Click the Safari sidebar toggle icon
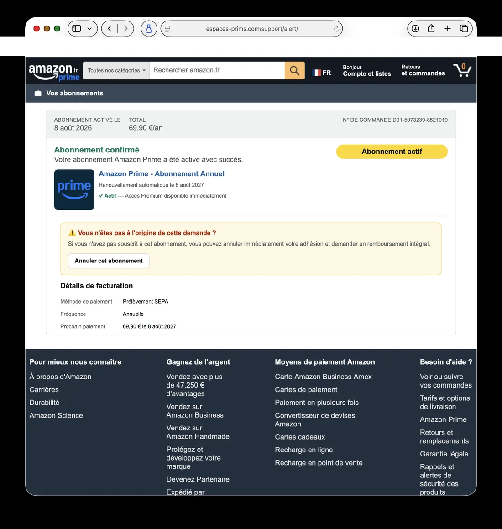Screen dimensions: 502x529 [x=77, y=29]
